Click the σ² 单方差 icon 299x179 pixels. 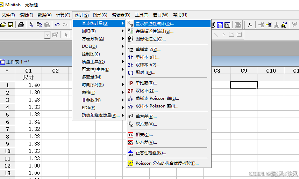click(x=130, y=117)
